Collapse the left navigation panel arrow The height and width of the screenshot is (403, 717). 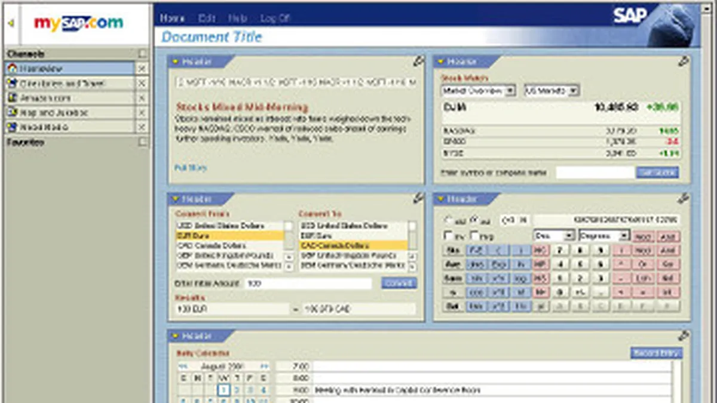(x=11, y=23)
